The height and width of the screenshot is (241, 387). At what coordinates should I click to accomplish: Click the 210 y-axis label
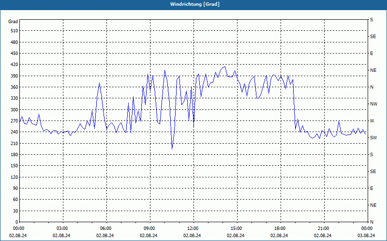(15, 143)
